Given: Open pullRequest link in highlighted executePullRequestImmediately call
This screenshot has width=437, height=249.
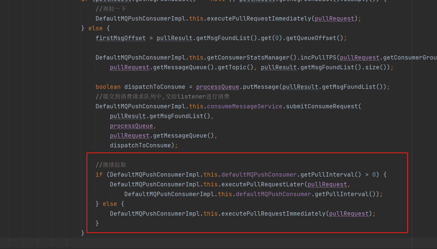Looking at the screenshot, I should point(348,213).
